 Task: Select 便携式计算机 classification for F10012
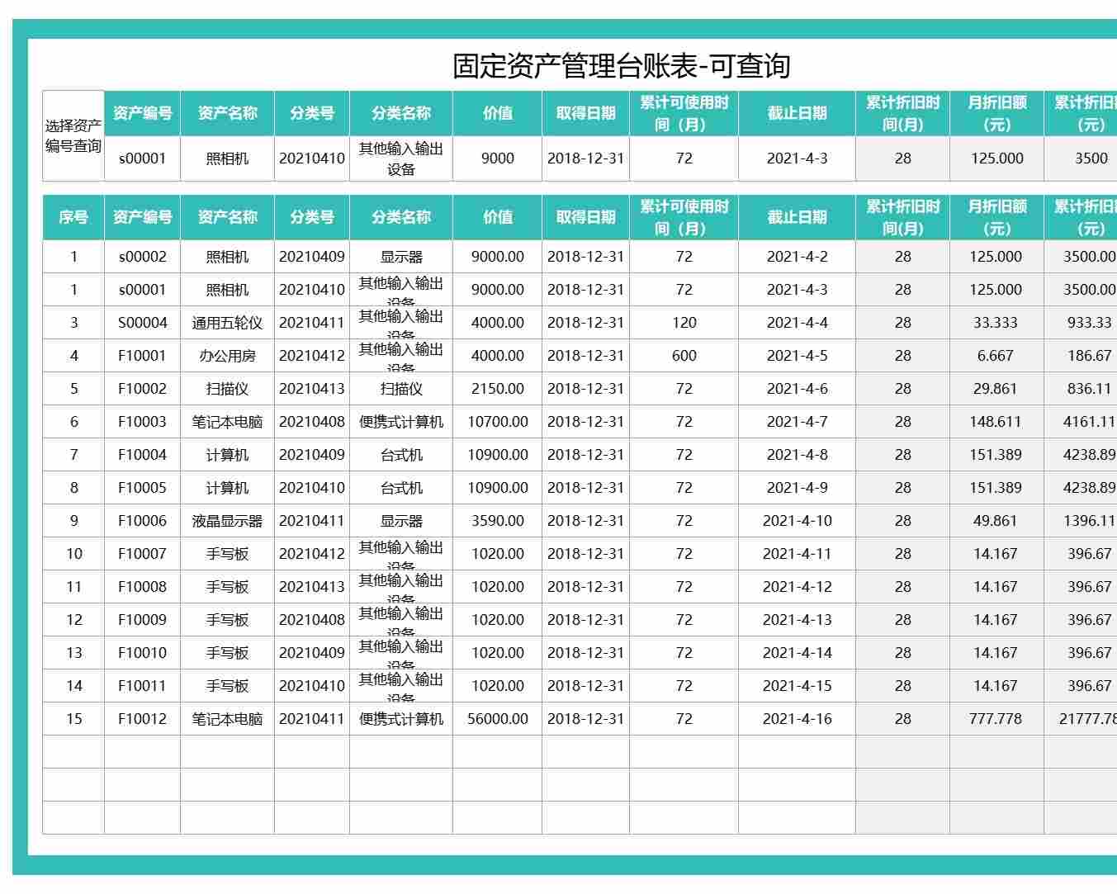(401, 719)
